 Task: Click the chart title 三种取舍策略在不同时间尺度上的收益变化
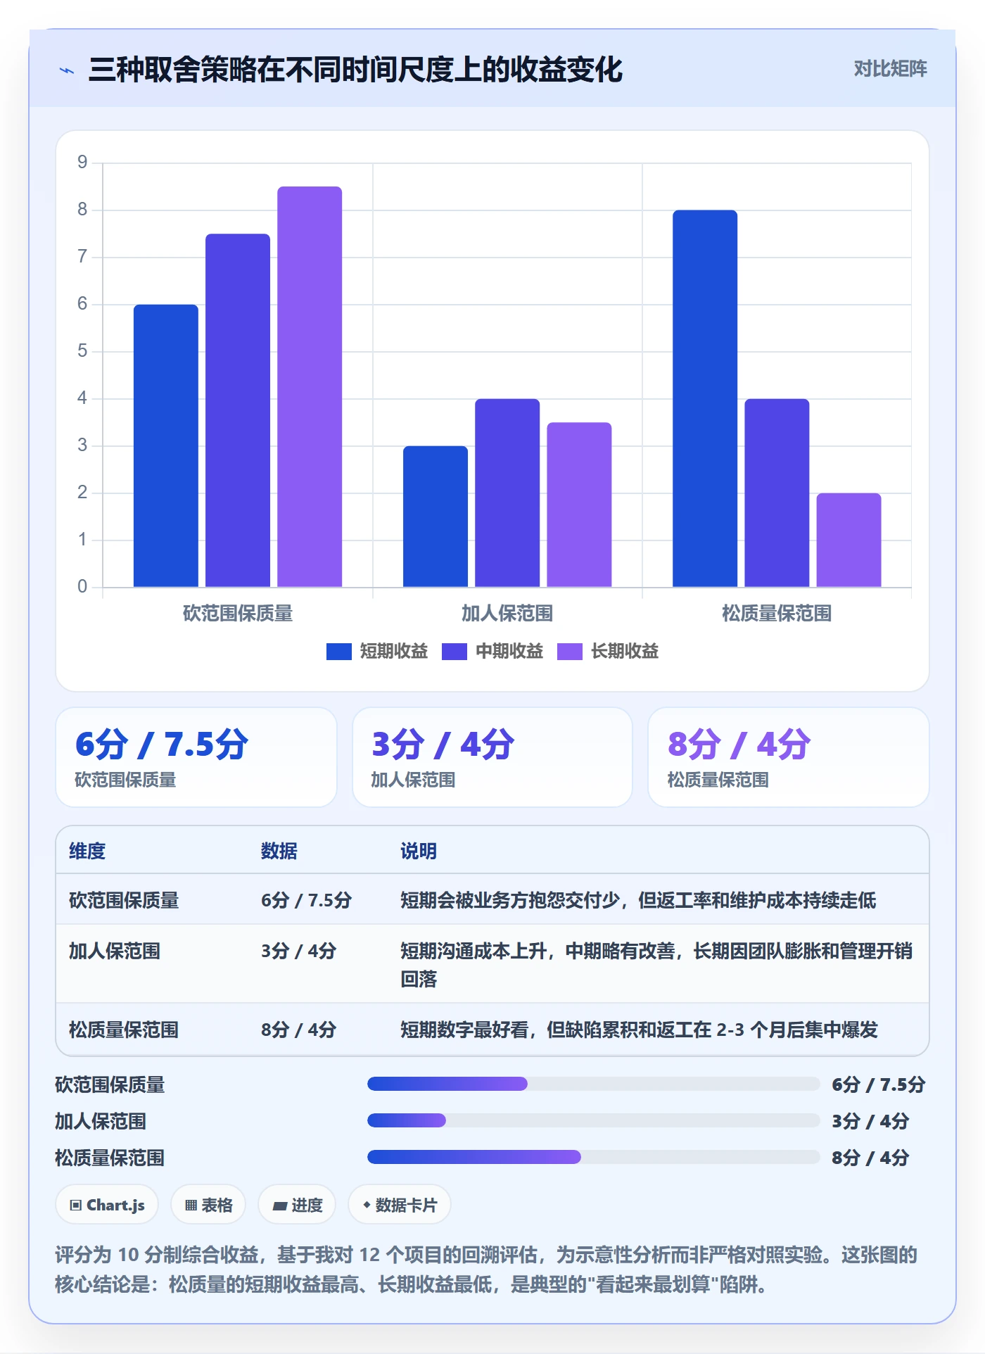pyautogui.click(x=355, y=70)
